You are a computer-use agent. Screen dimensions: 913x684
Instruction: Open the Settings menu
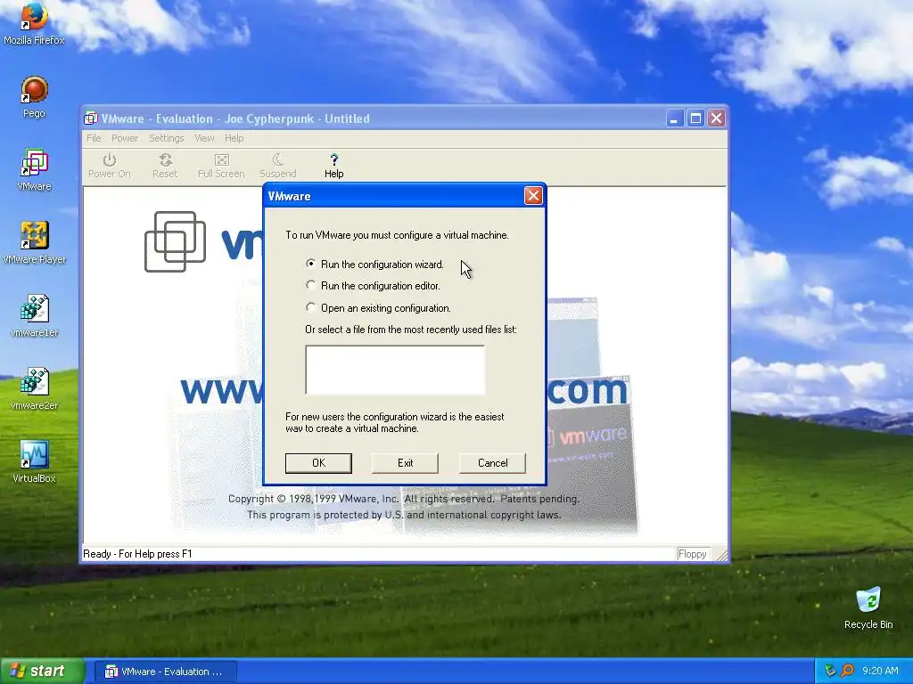click(x=166, y=138)
